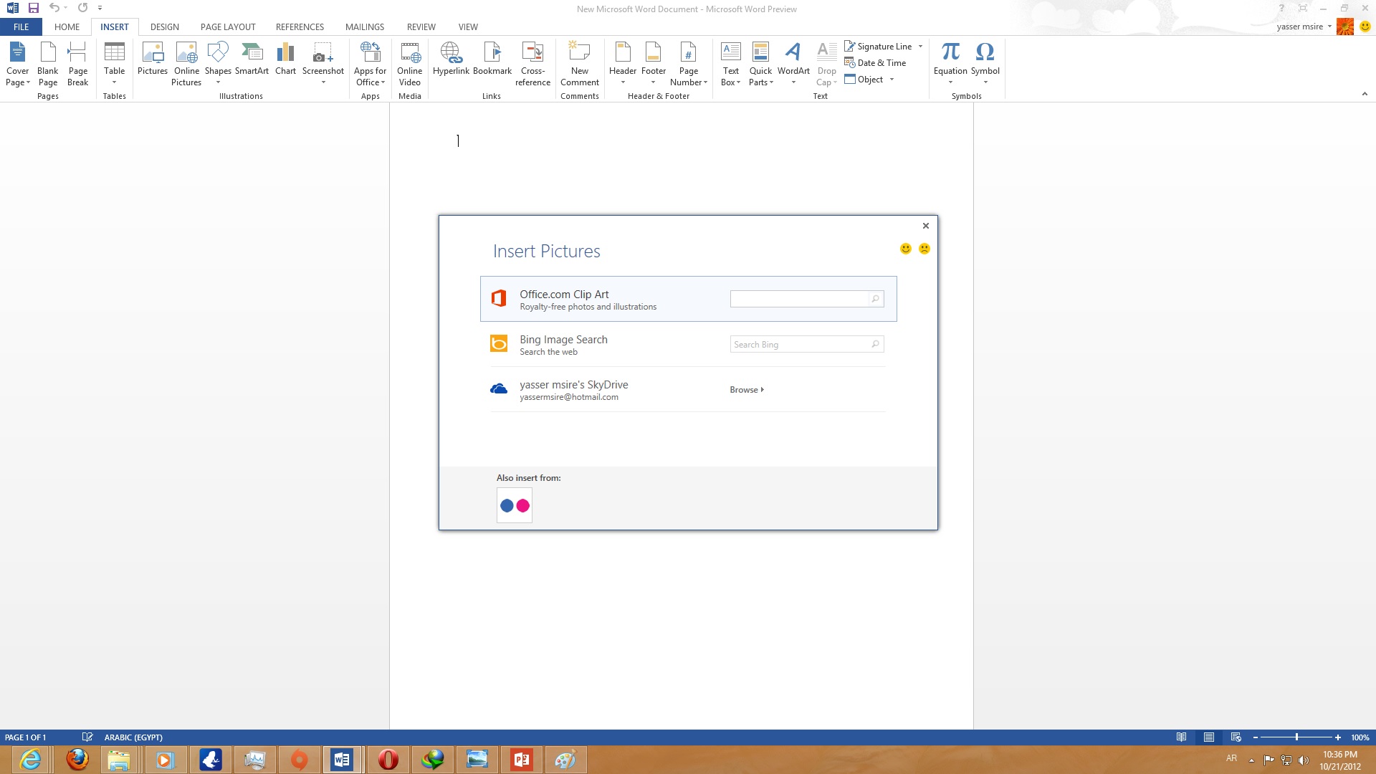This screenshot has height=774, width=1376.
Task: Switch to the MAILINGS tab
Action: tap(365, 27)
